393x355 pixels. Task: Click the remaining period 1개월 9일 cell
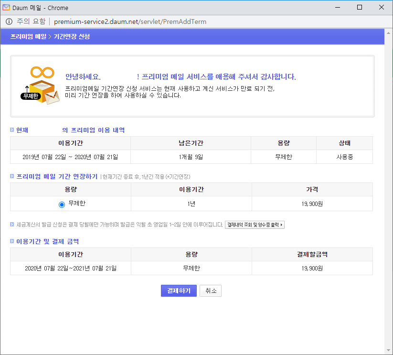tap(191, 157)
